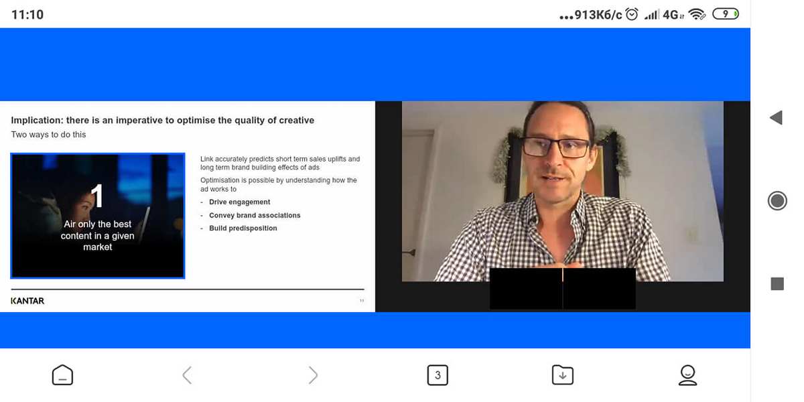
Task: Open the user profile icon
Action: pyautogui.click(x=688, y=375)
